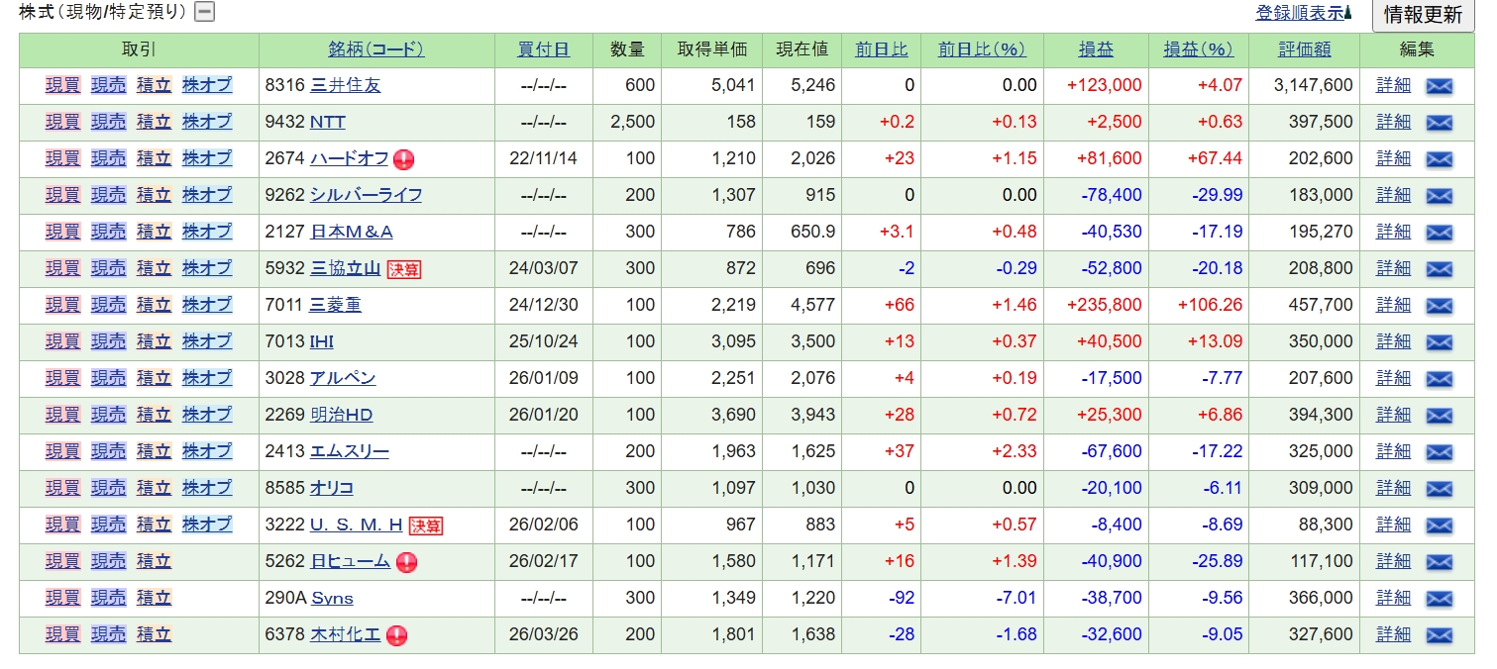Image resolution: width=1497 pixels, height=669 pixels.
Task: Sort table by 買付日 column header
Action: tap(543, 49)
